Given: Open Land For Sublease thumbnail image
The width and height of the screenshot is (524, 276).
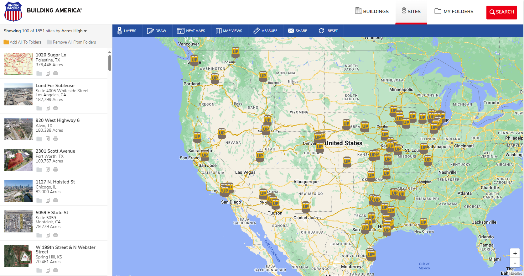Looking at the screenshot, I should tap(18, 94).
